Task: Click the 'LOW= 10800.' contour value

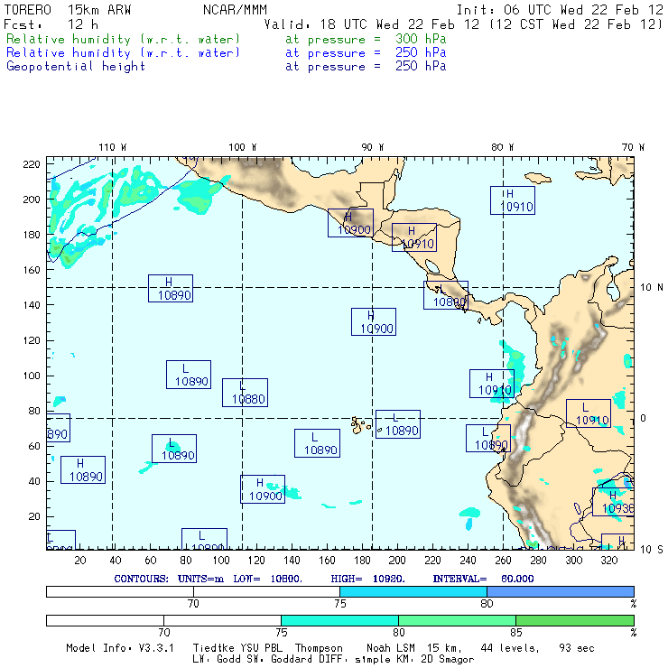Action: (267, 579)
